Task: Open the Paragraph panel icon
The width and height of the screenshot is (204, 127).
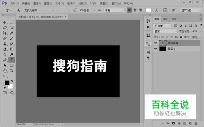Action: 148,58
